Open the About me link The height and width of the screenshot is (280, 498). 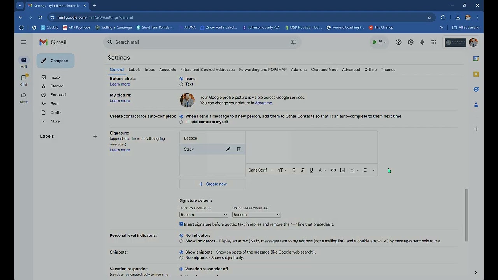point(263,103)
